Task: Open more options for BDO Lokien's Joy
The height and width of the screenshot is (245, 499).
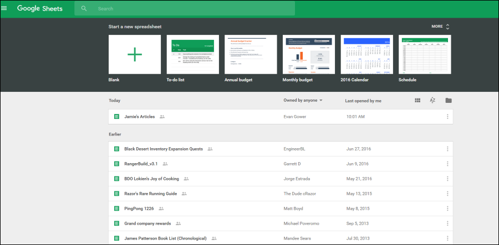Action: tap(447, 179)
